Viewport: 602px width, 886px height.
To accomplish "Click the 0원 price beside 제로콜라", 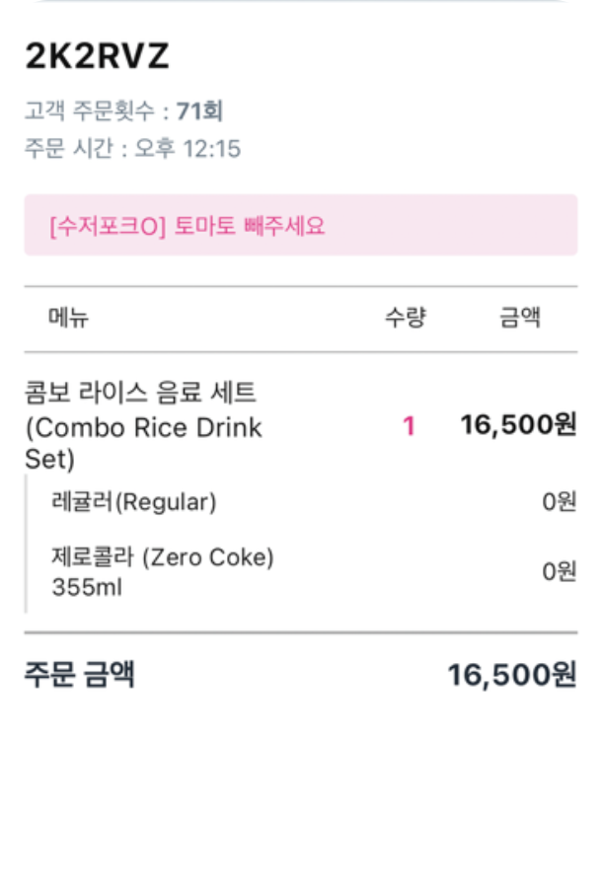I will [559, 571].
